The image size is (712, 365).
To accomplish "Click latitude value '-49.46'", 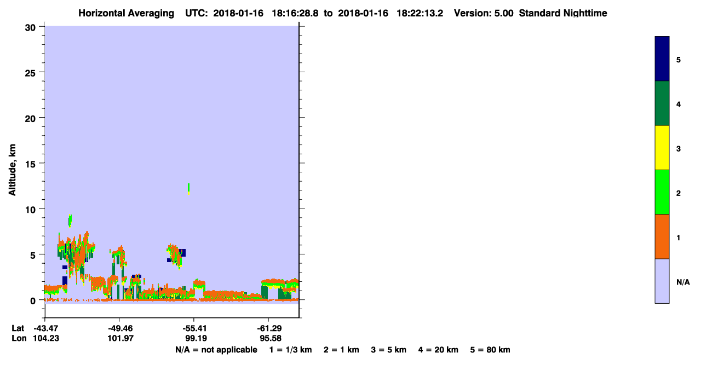I will pyautogui.click(x=119, y=328).
